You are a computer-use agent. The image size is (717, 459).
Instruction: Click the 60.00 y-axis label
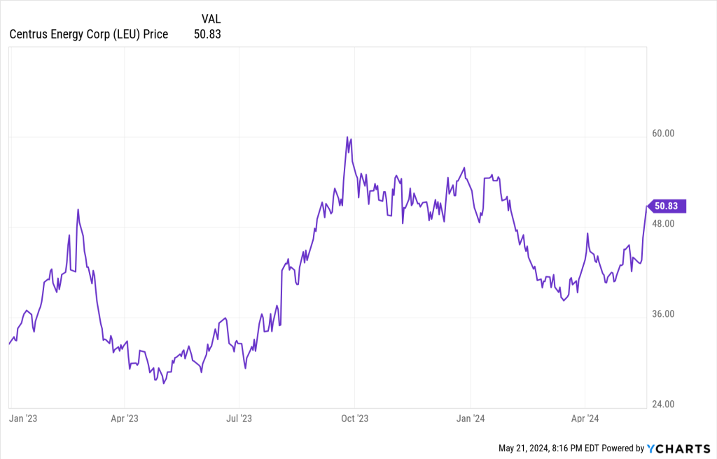[663, 134]
